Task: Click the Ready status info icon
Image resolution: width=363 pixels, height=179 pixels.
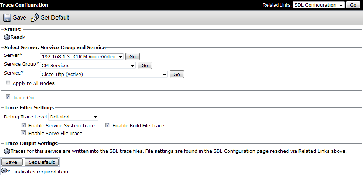Action: [7, 37]
